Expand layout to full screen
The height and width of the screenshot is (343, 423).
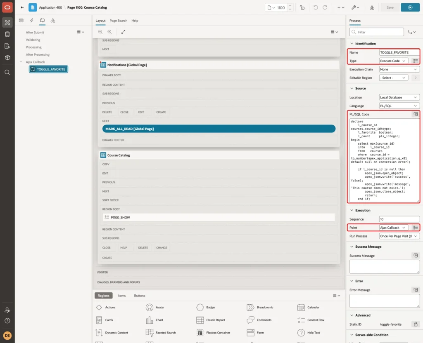coord(123,32)
